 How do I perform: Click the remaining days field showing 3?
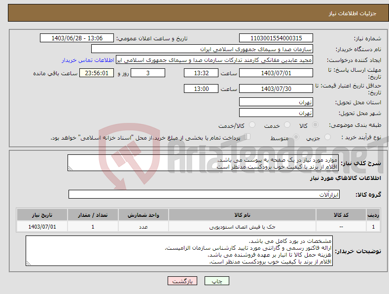[148, 73]
